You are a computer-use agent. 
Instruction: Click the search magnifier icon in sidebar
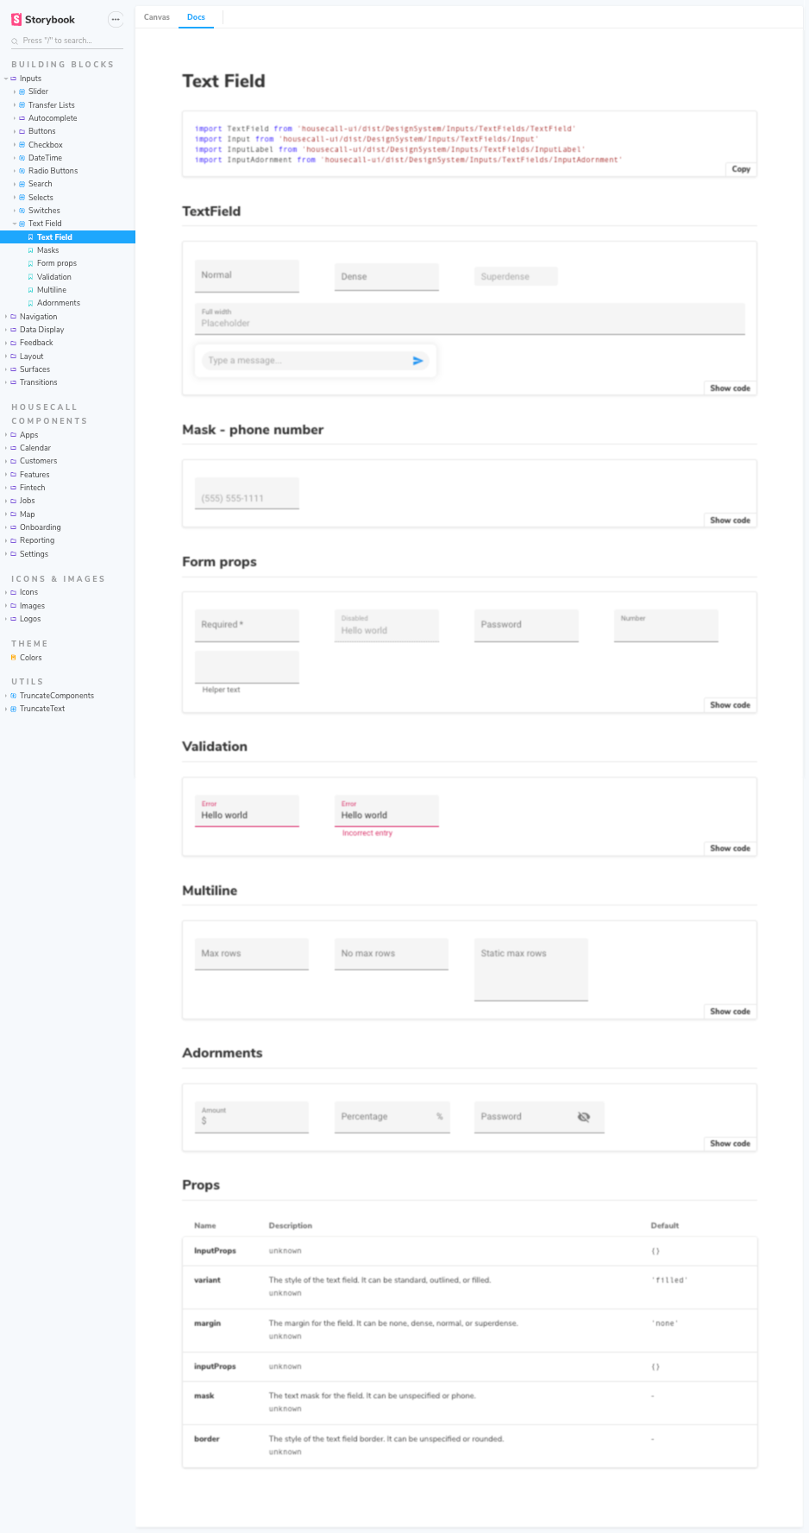click(x=15, y=41)
